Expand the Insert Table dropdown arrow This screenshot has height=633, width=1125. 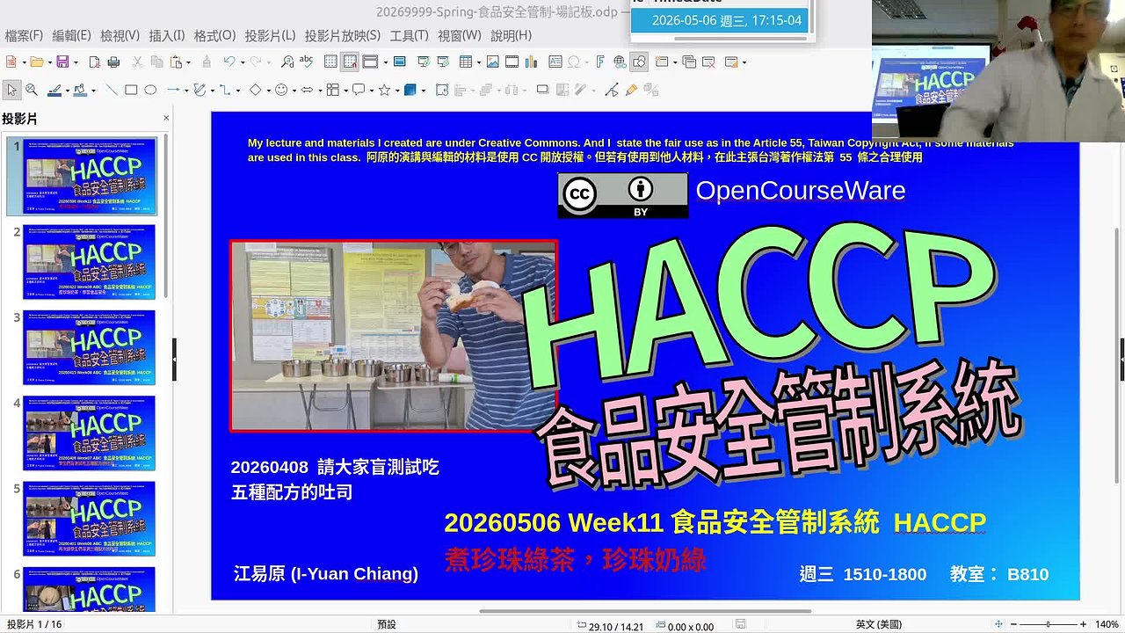479,62
